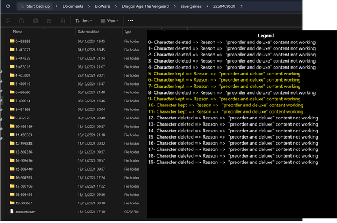337x223 pixels.
Task: Click date 17/12/2024 17:24 cell
Action: [92, 177]
